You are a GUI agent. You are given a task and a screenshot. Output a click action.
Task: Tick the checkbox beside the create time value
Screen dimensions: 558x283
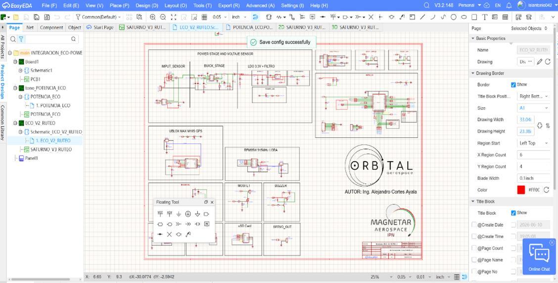513,237
